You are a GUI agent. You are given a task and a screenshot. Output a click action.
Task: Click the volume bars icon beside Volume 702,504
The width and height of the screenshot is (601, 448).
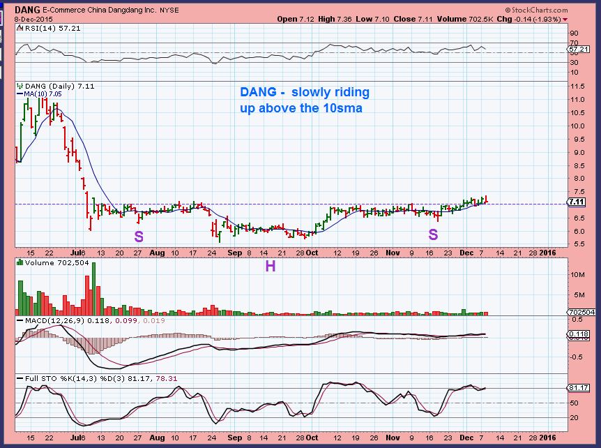[20, 262]
